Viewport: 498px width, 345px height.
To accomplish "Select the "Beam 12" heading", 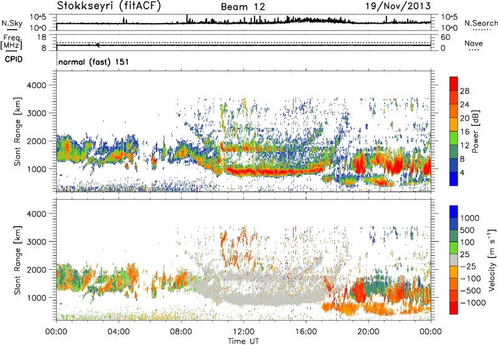I will click(243, 7).
